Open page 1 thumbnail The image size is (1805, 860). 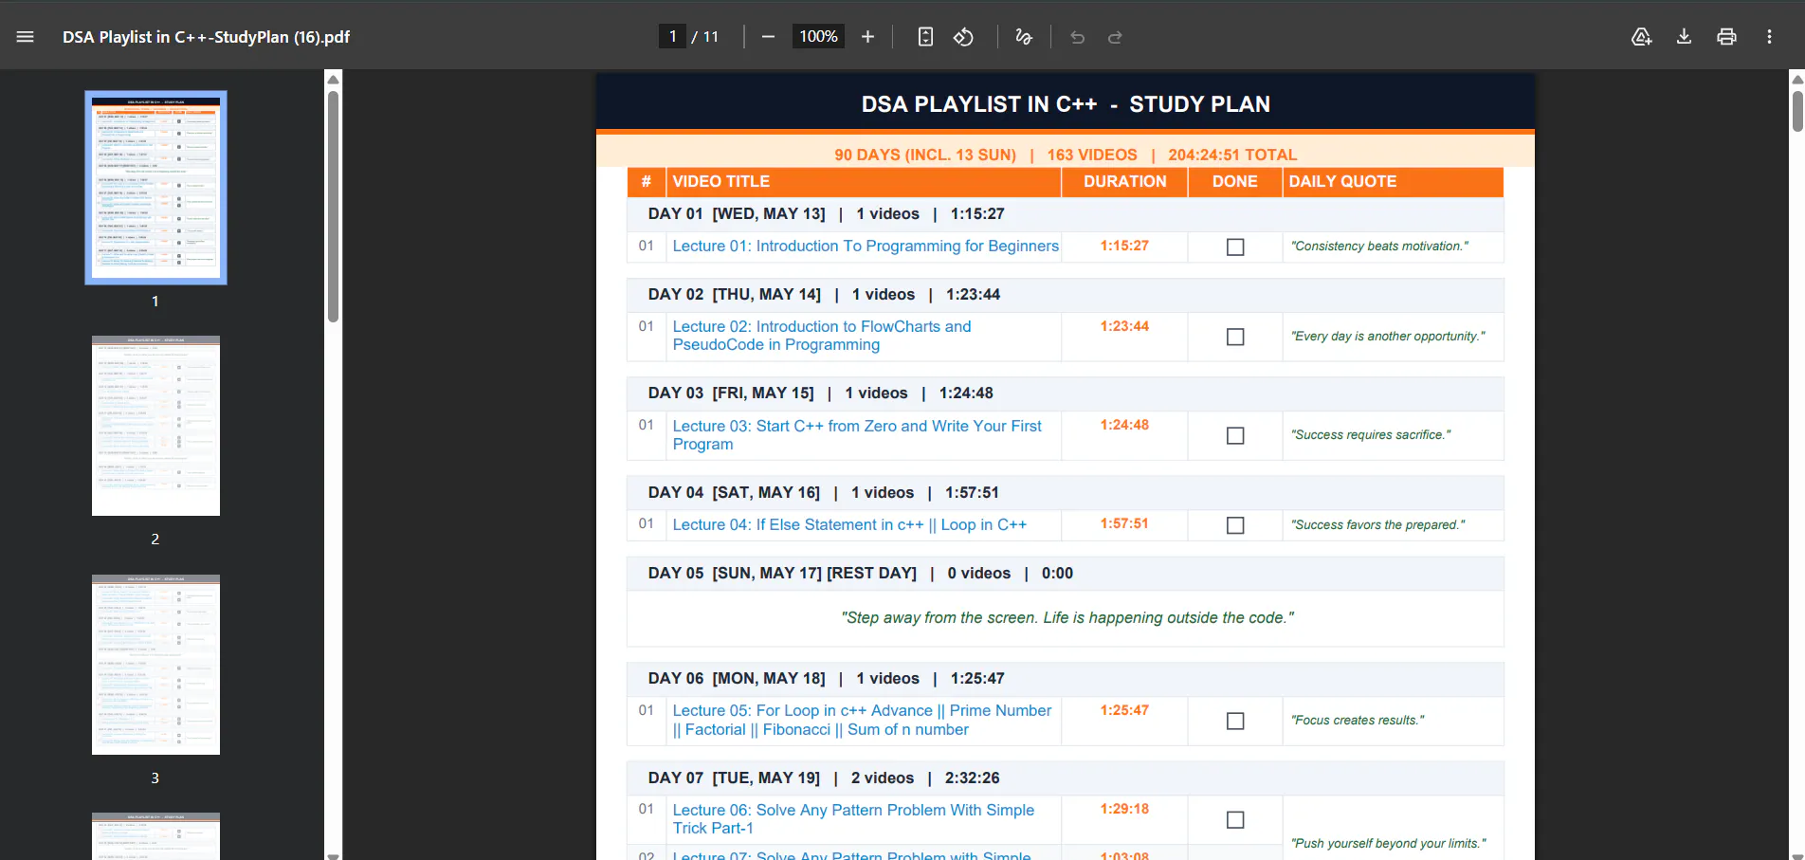155,188
